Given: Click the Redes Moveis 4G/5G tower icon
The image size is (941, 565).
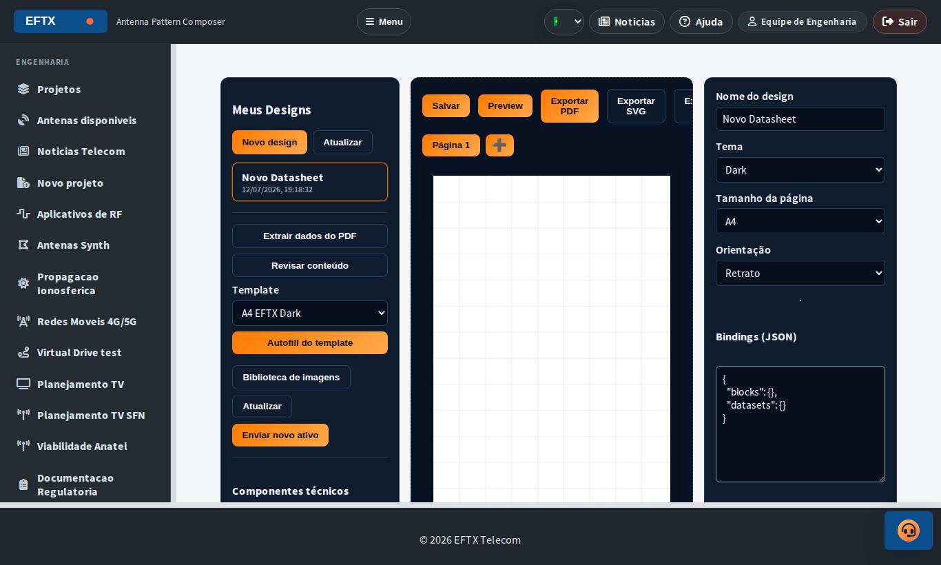Looking at the screenshot, I should tap(23, 321).
